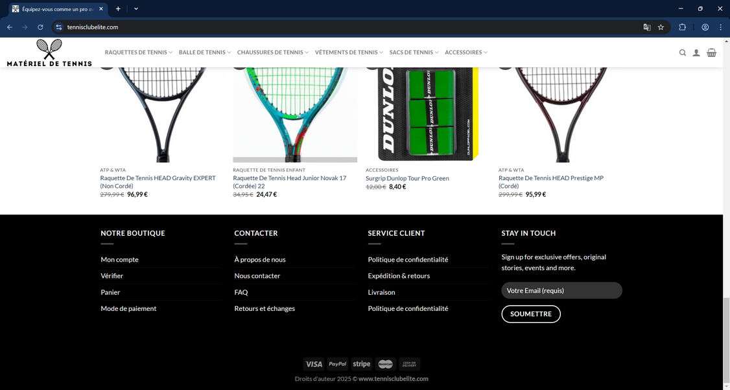Open HEAD Prestige MP racket product link
This screenshot has width=730, height=390.
(x=551, y=182)
